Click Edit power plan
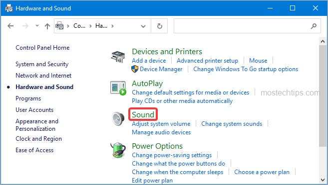 pos(152,181)
